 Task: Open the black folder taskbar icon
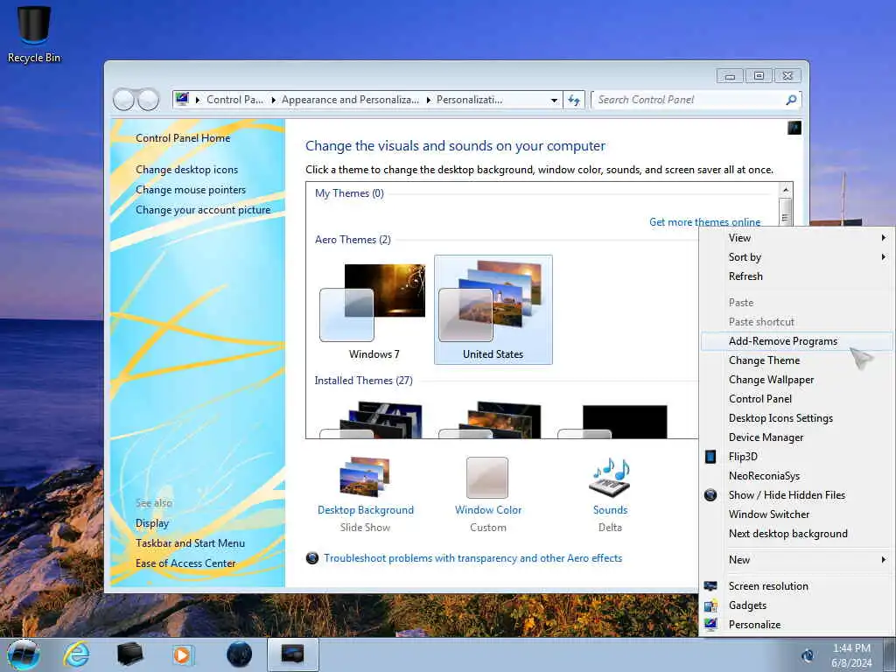[x=129, y=654]
